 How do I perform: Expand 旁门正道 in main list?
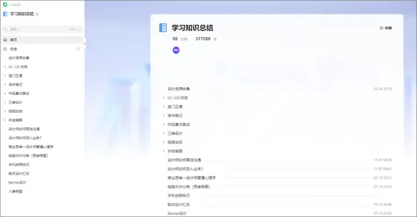click(x=164, y=107)
